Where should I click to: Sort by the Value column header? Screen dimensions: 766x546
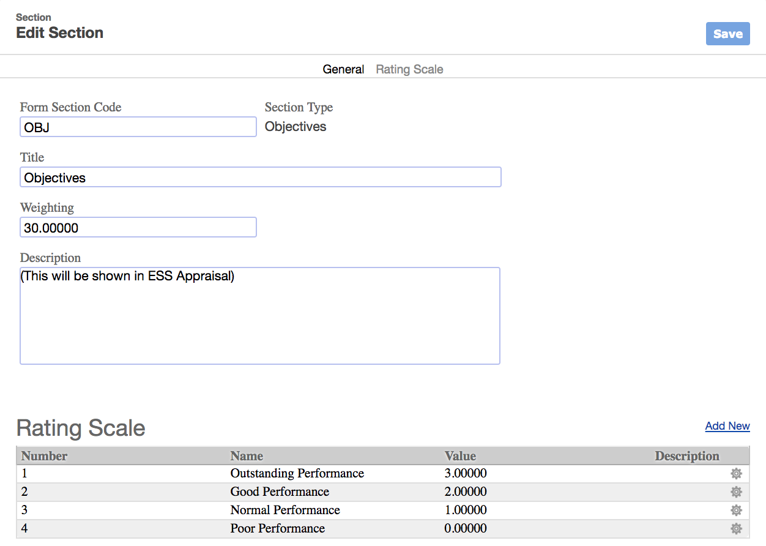tap(460, 456)
